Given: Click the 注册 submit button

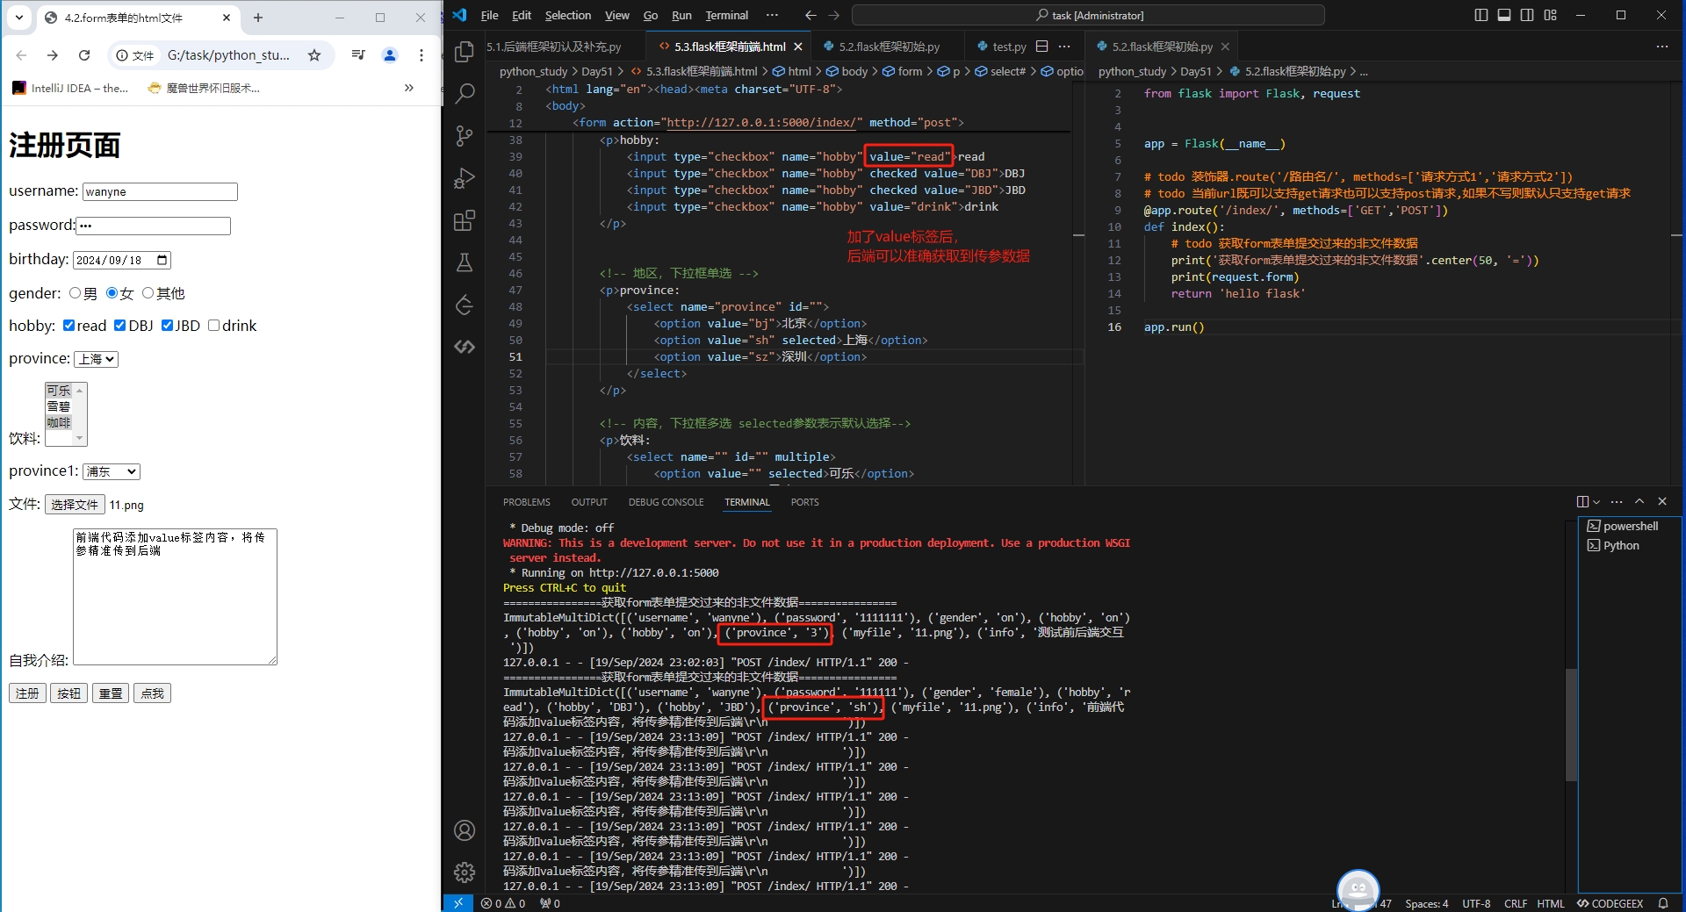Looking at the screenshot, I should pyautogui.click(x=27, y=693).
